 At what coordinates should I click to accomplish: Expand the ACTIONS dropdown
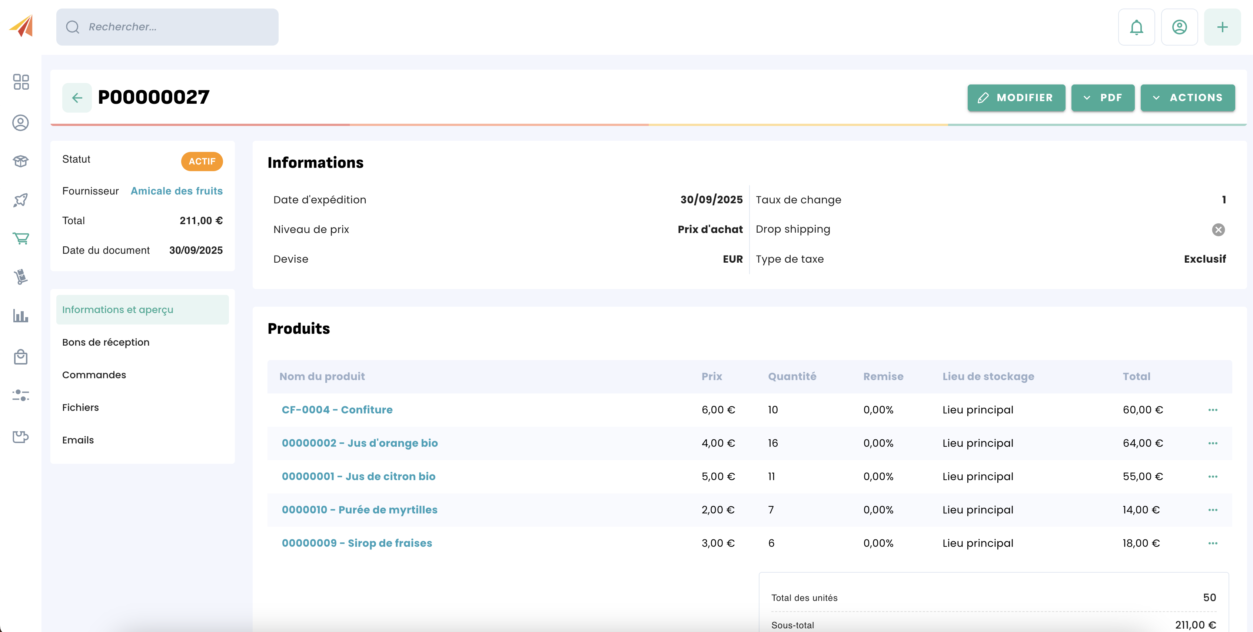pyautogui.click(x=1187, y=98)
